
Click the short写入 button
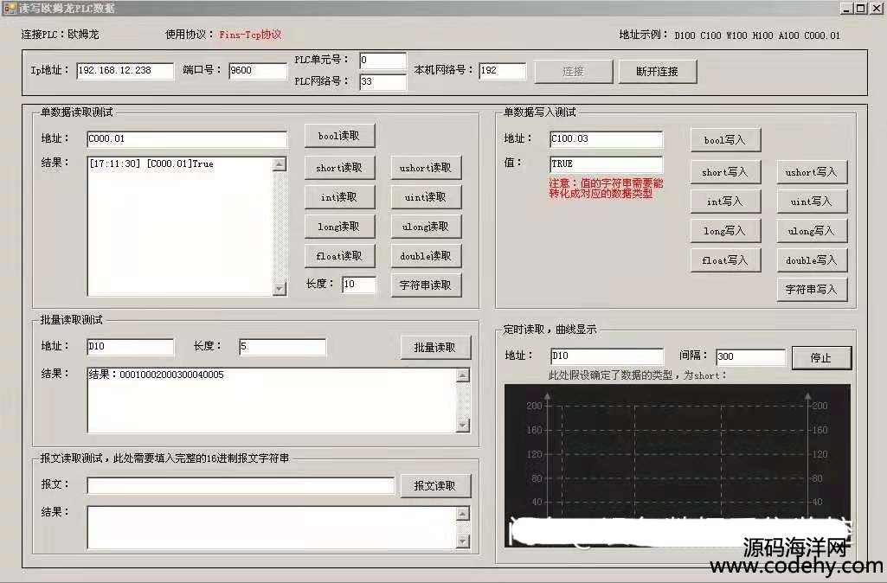pyautogui.click(x=725, y=172)
